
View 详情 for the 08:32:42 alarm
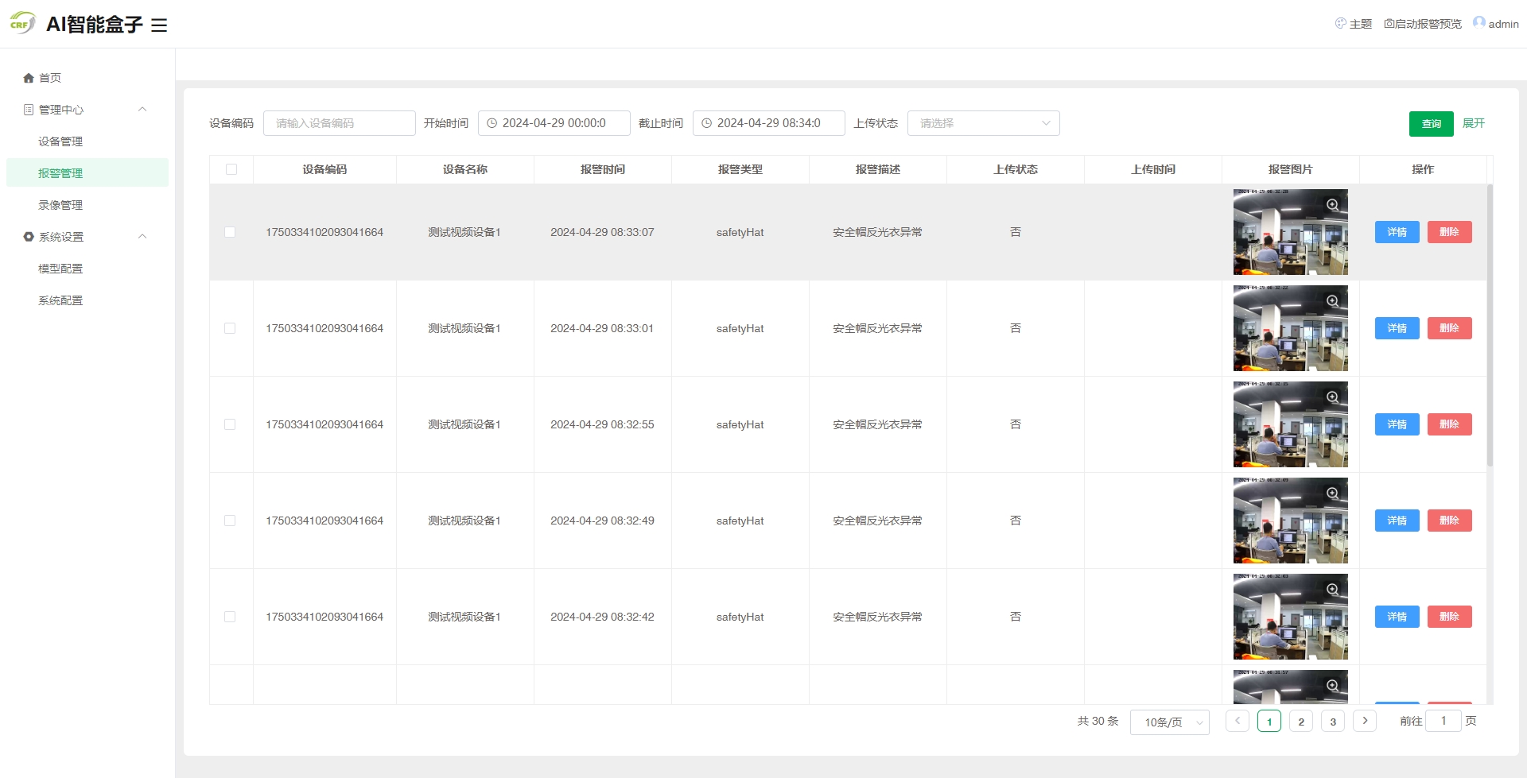tap(1397, 617)
